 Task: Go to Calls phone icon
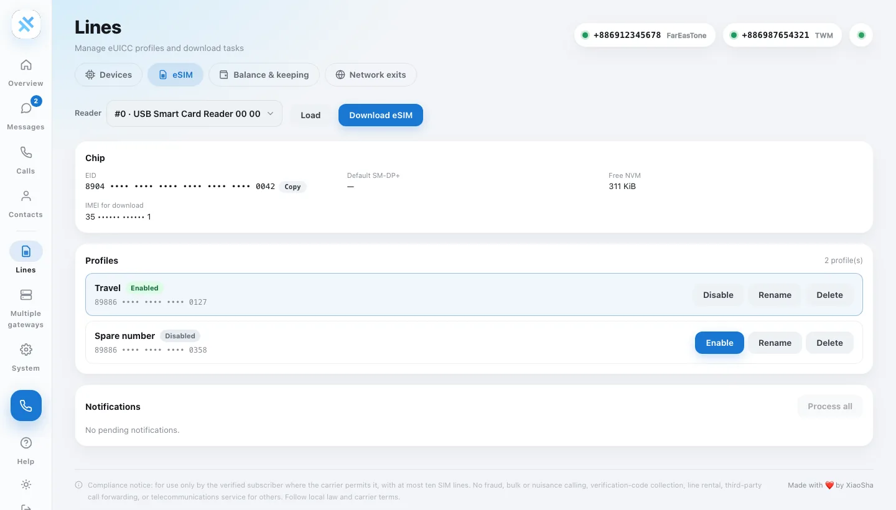coord(26,152)
